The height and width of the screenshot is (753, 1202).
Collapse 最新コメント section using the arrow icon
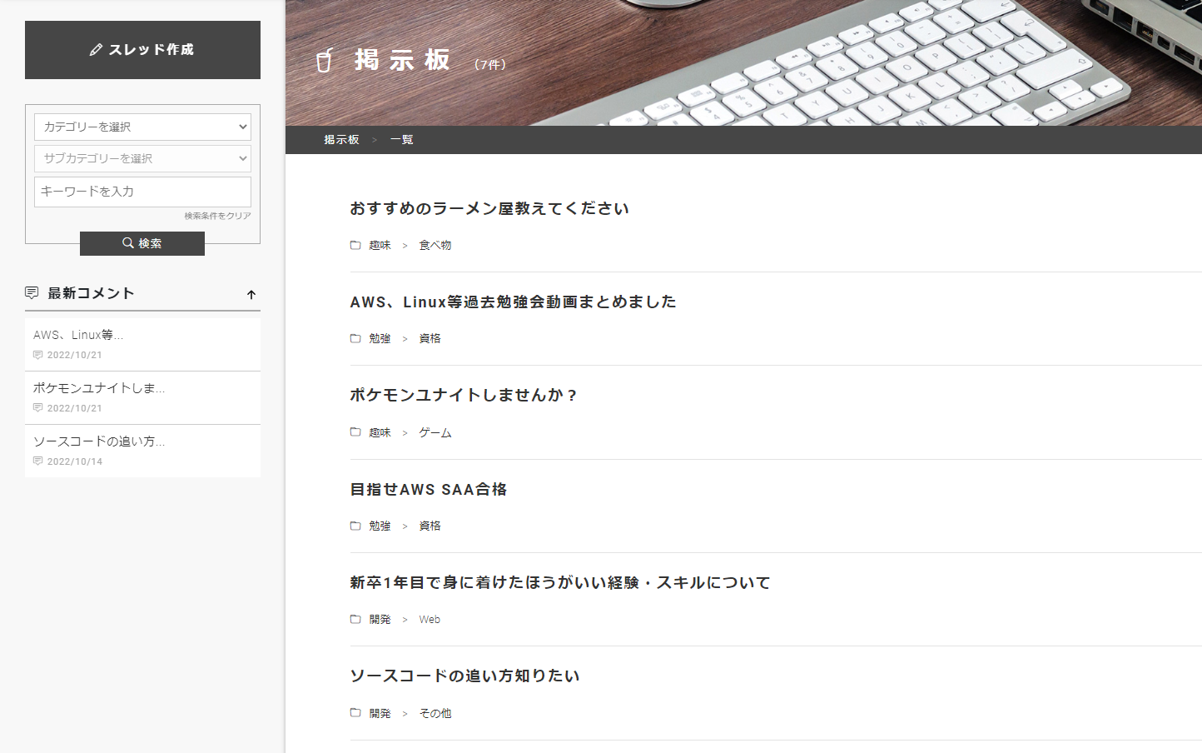point(251,295)
